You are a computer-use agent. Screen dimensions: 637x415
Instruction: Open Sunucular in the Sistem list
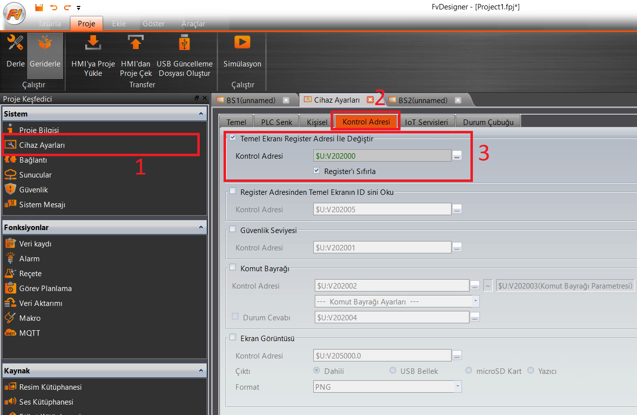[35, 175]
